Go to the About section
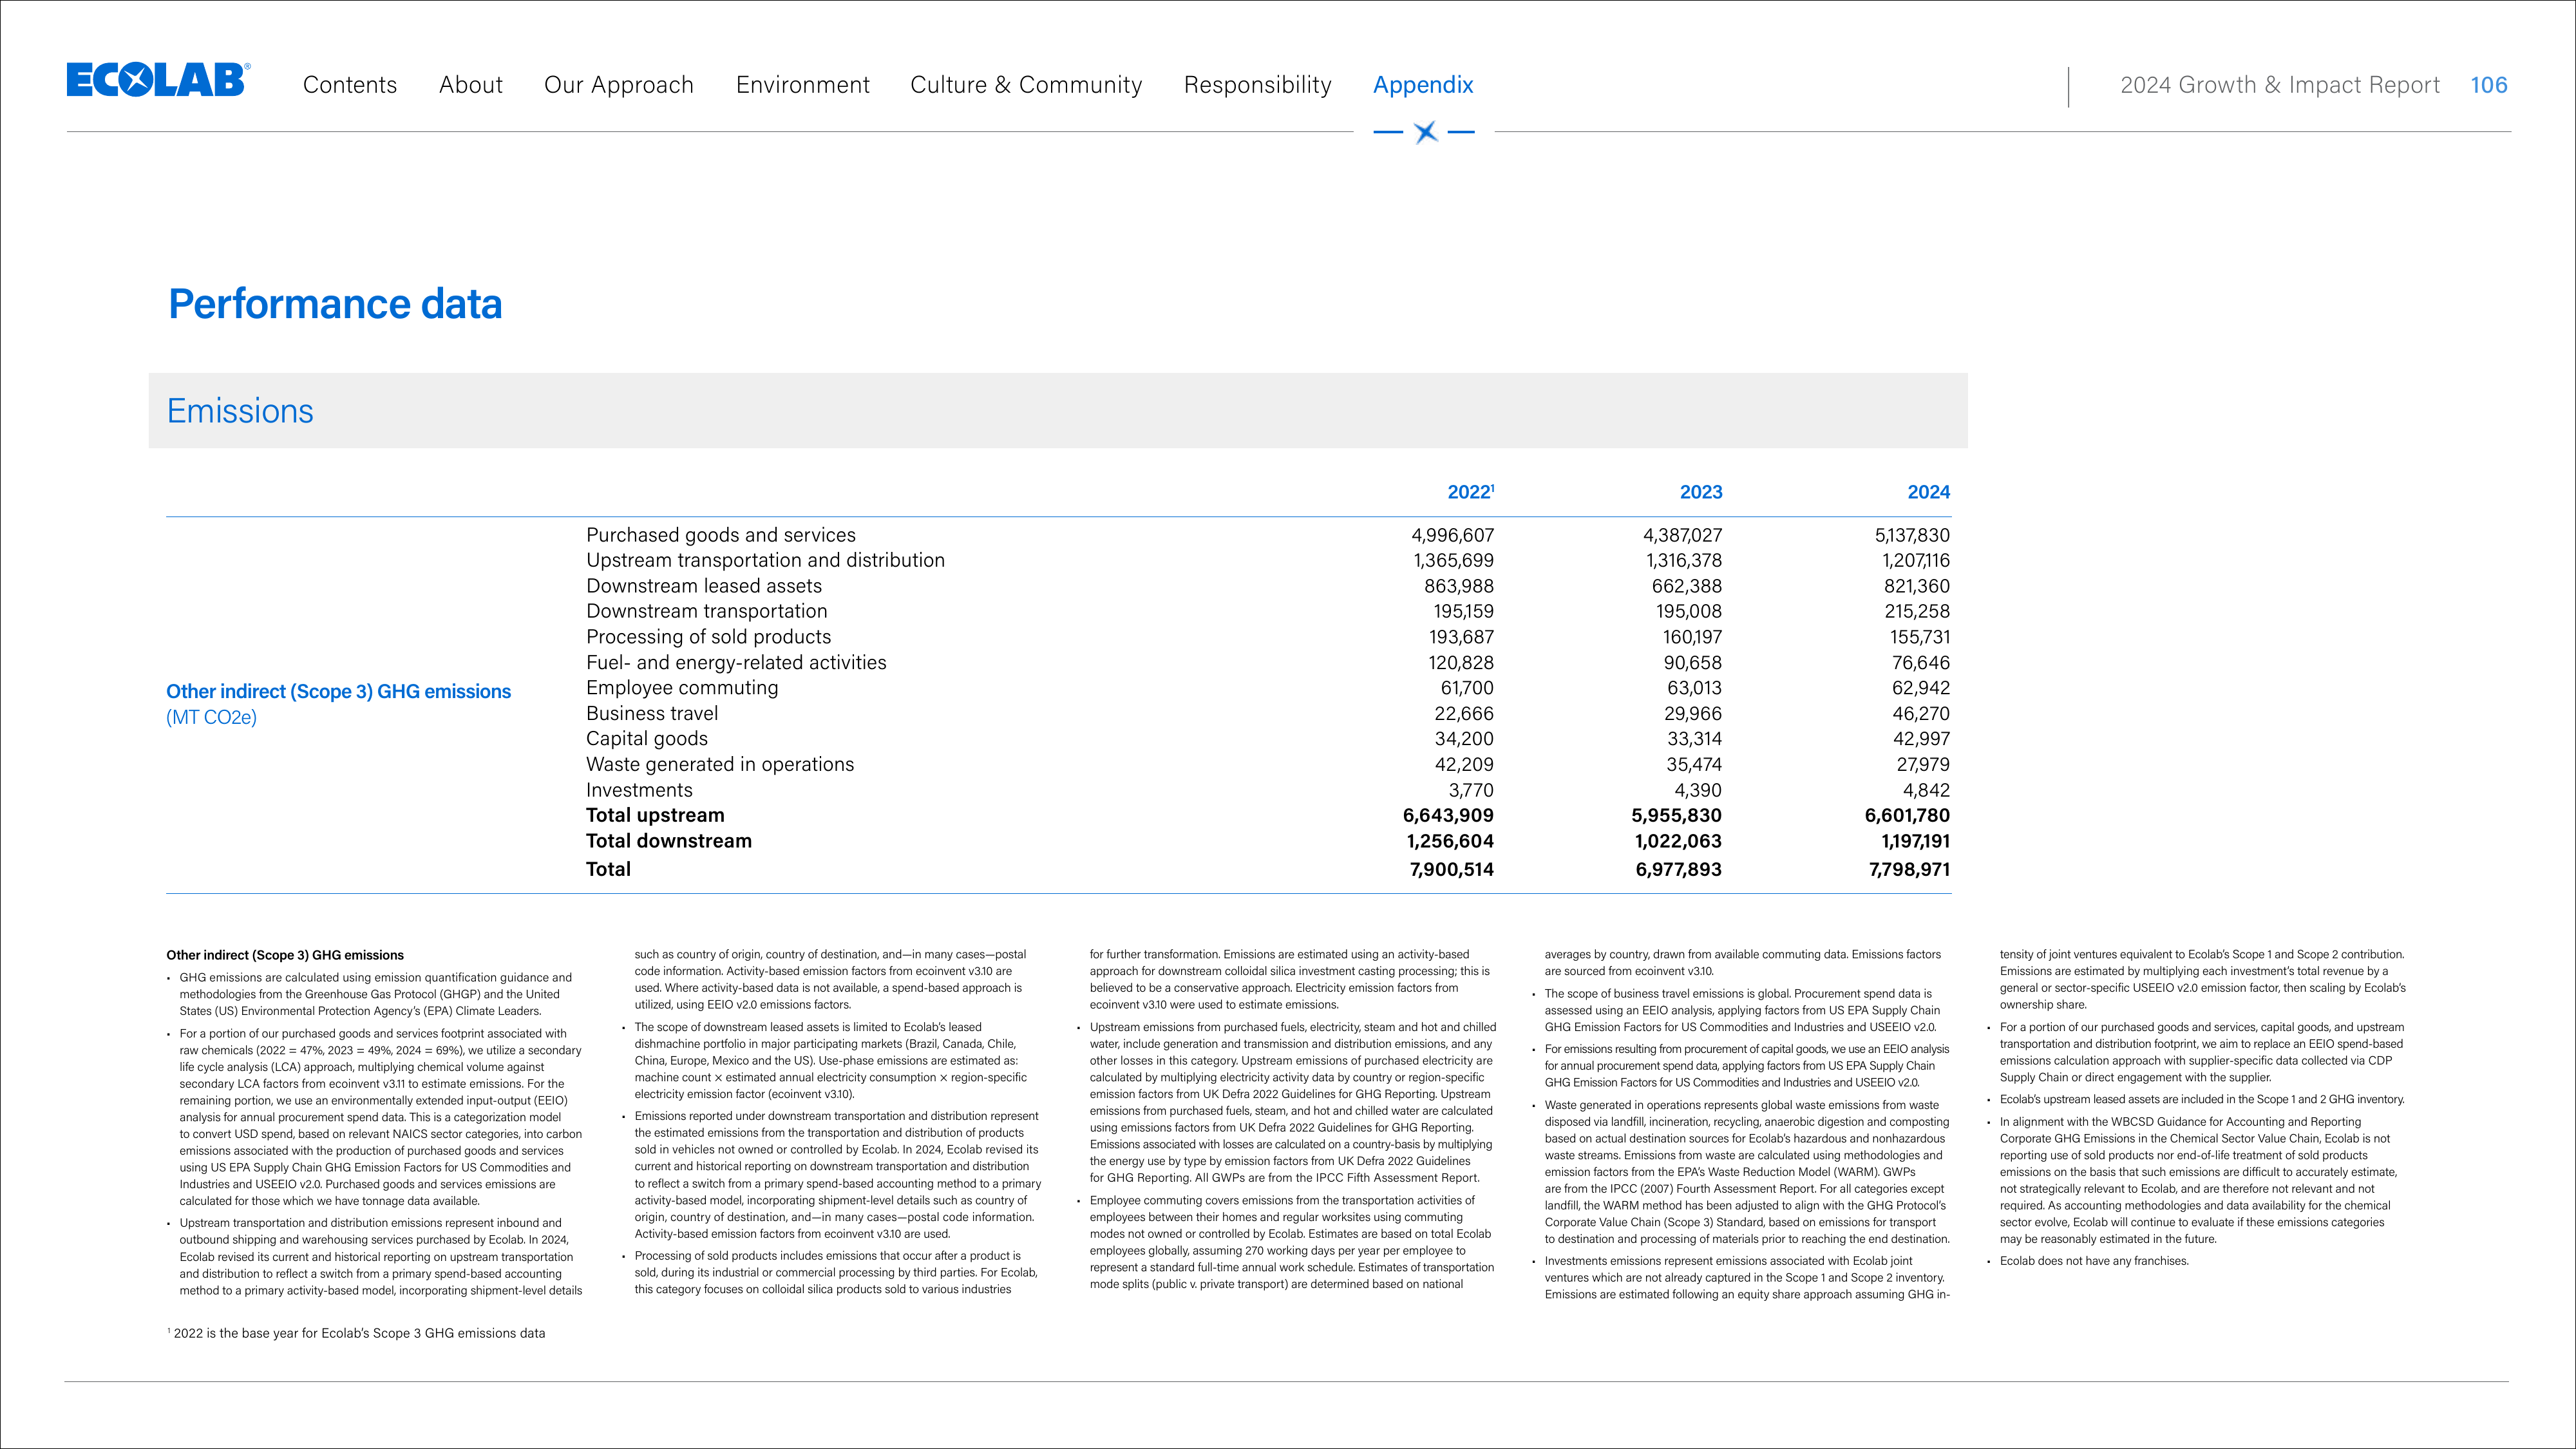Screen dimensions: 2576x1449 click(471, 85)
